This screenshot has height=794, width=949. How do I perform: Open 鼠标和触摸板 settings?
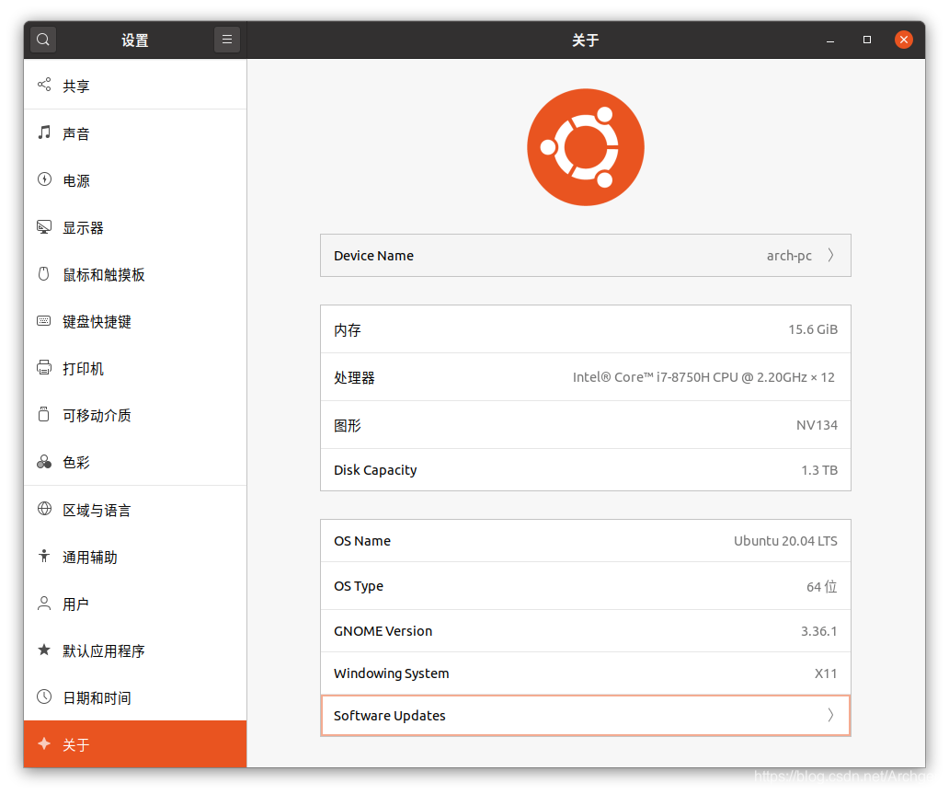135,274
